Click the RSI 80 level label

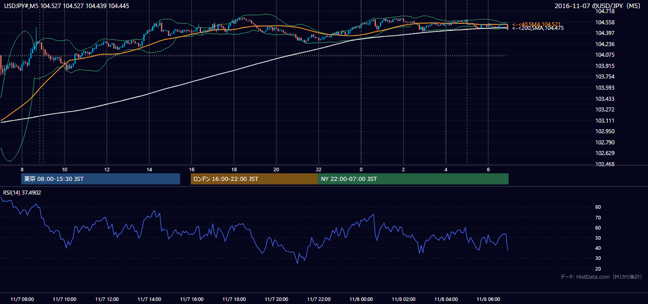[x=598, y=207]
